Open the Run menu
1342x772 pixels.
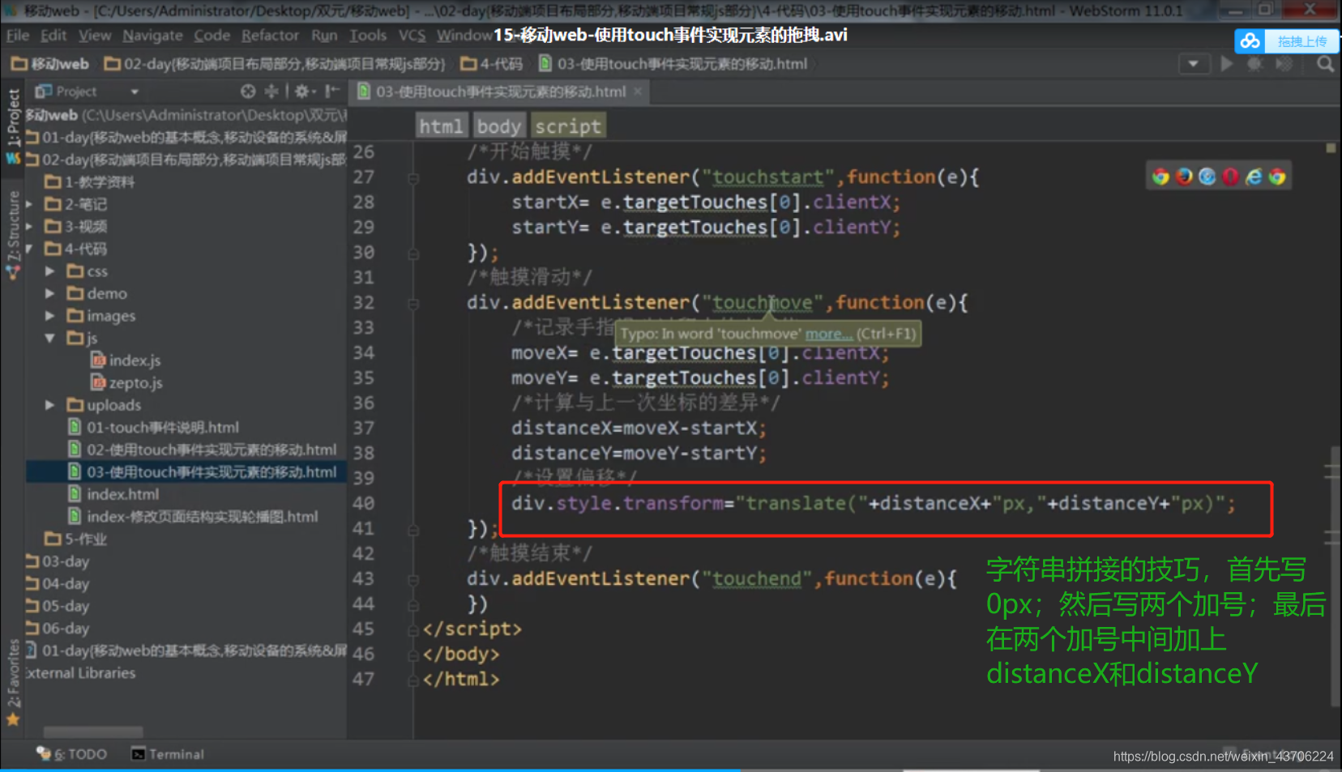[324, 36]
